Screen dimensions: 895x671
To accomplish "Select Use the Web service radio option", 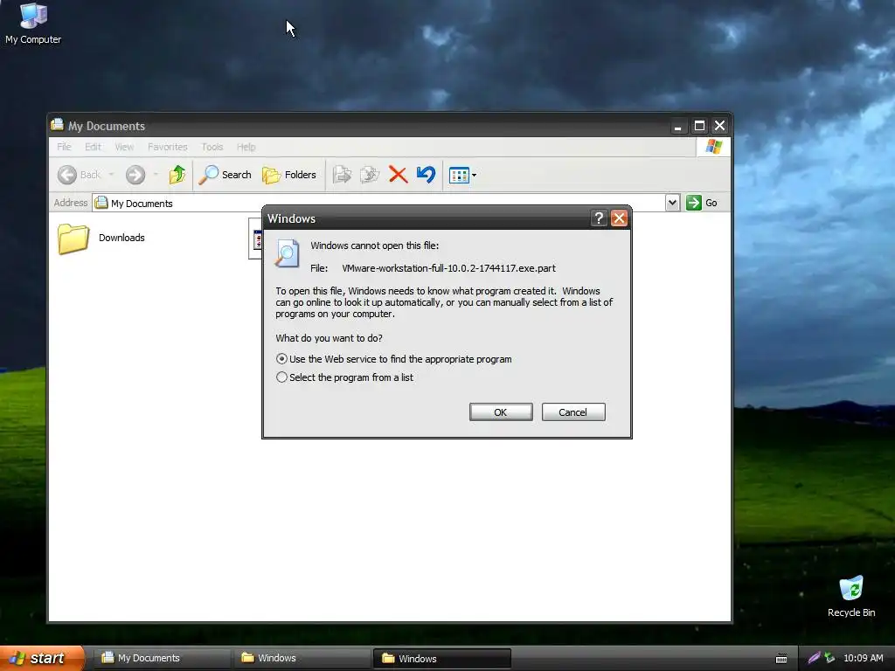I will tap(281, 359).
